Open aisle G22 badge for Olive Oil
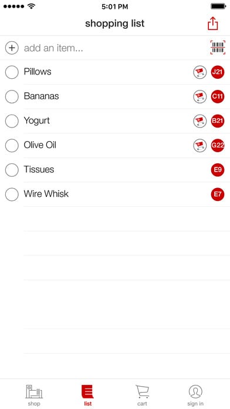 click(218, 146)
